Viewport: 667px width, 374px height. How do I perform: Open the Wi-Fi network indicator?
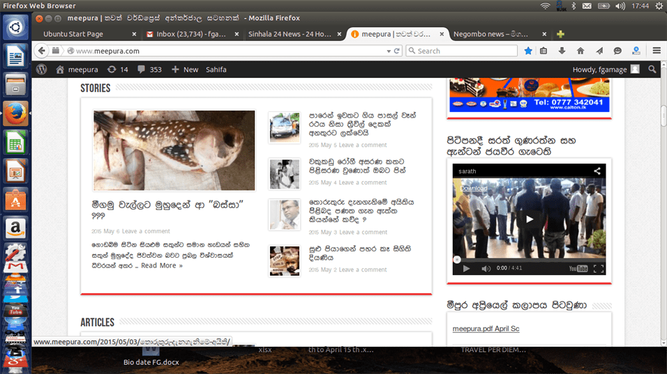pos(545,6)
